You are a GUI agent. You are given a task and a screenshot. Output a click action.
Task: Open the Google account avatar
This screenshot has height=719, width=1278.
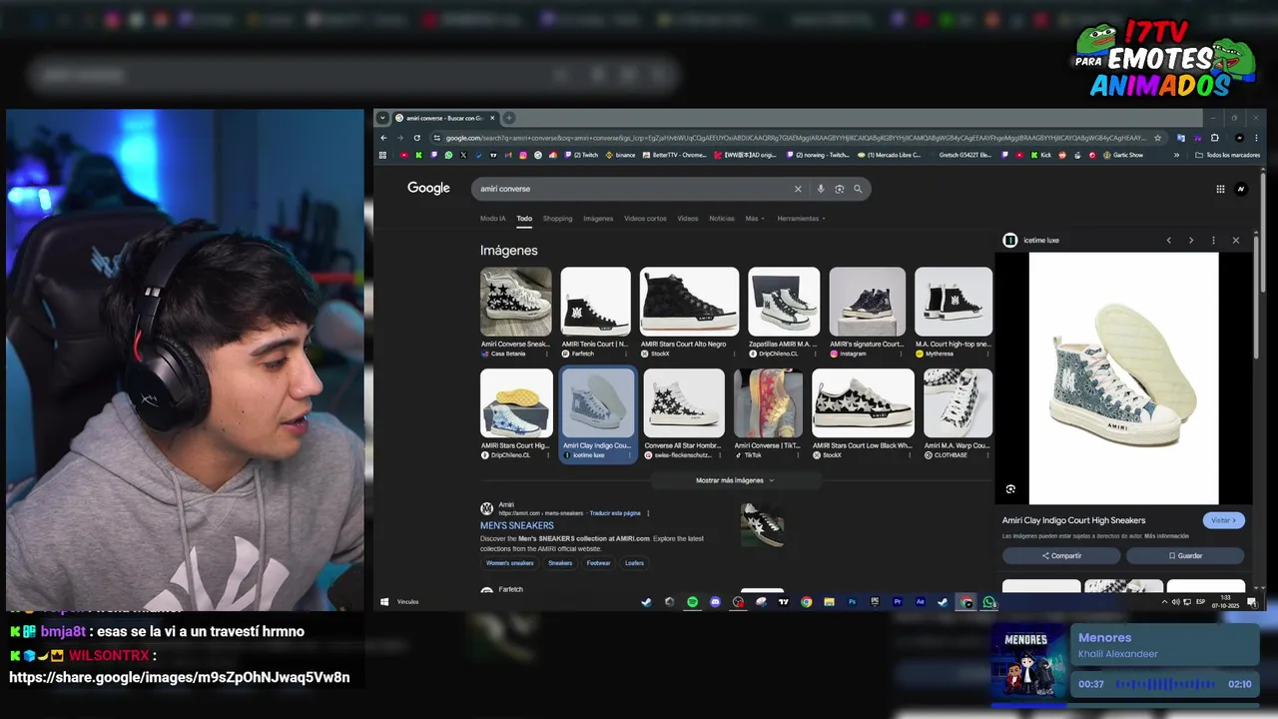(1241, 189)
